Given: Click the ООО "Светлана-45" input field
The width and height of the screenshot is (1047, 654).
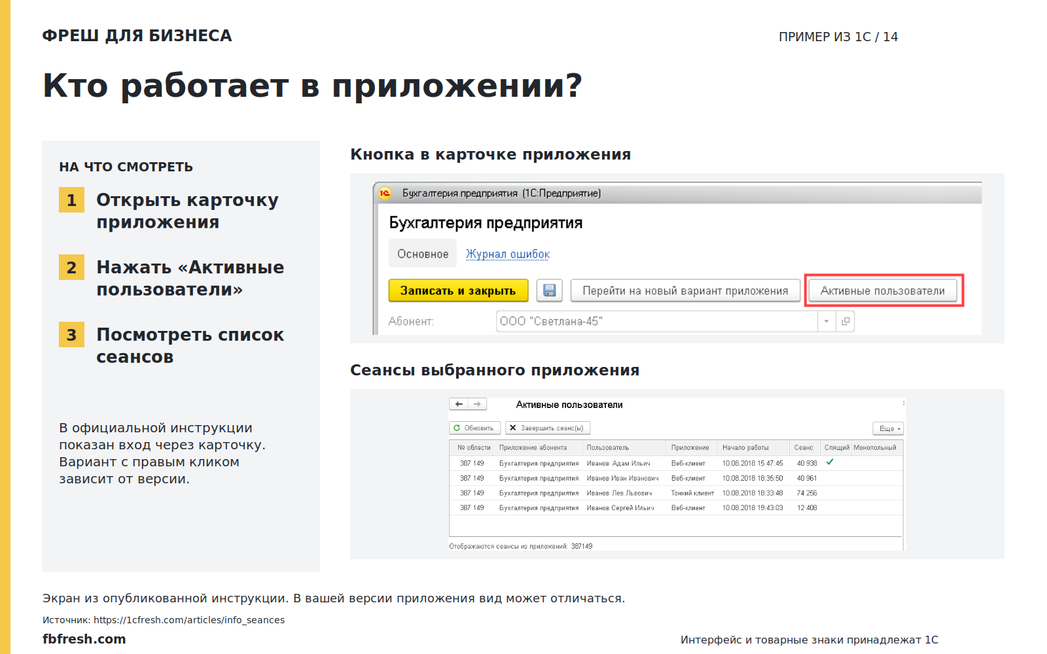Looking at the screenshot, I should (x=657, y=321).
